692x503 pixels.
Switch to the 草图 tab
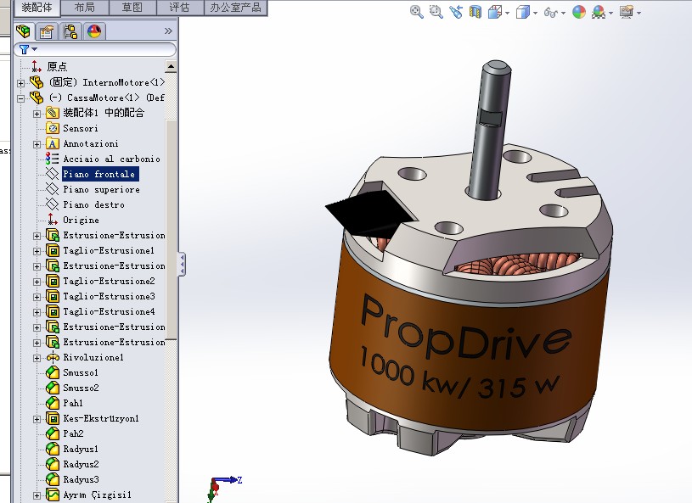pyautogui.click(x=132, y=8)
